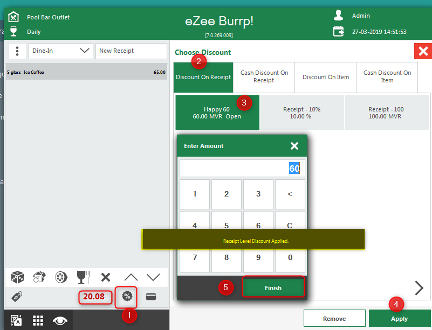Click the New Receipt field
The height and width of the screenshot is (330, 432).
pyautogui.click(x=131, y=51)
